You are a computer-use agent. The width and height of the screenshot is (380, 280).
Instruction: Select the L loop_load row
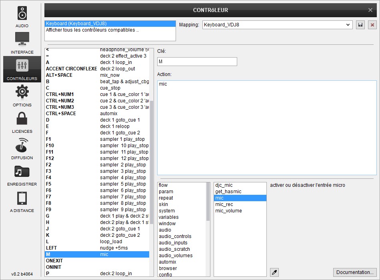point(97,242)
